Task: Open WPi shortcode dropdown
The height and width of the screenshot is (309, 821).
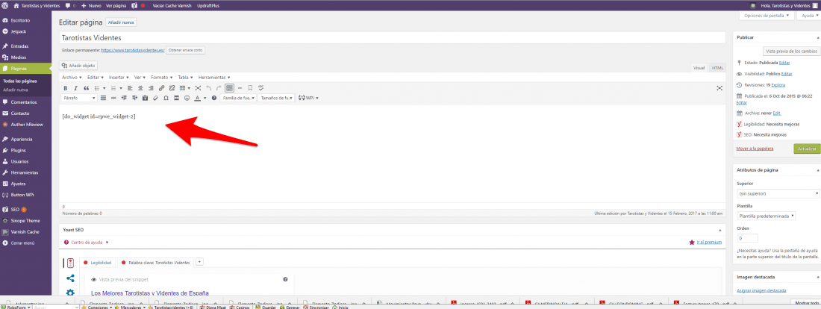Action: click(x=308, y=98)
